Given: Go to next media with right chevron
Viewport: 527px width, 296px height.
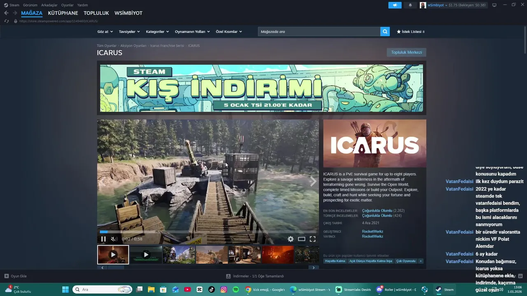Looking at the screenshot, I should point(313,181).
